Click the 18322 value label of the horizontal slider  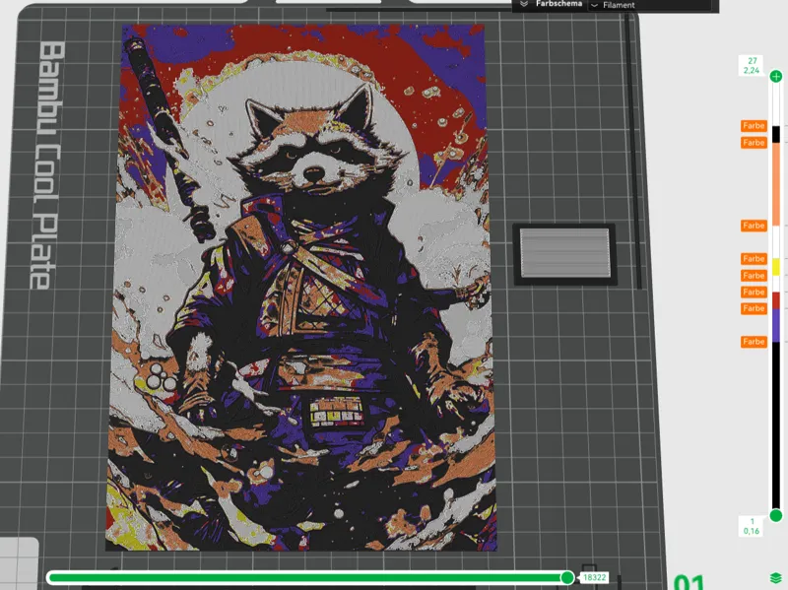tap(594, 577)
